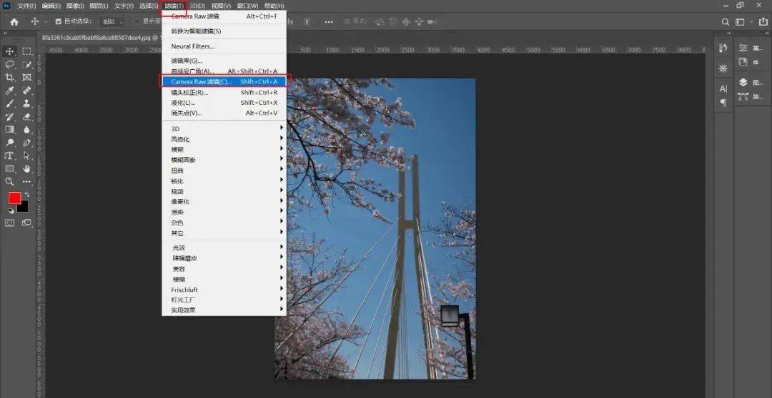Open the 窗口(W) menu
Screen dimensions: 772x398
pyautogui.click(x=247, y=6)
